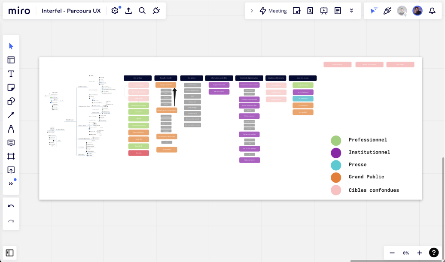The image size is (445, 262).
Task: Expand collapsed apps toolbar chevron
Action: tap(252, 11)
